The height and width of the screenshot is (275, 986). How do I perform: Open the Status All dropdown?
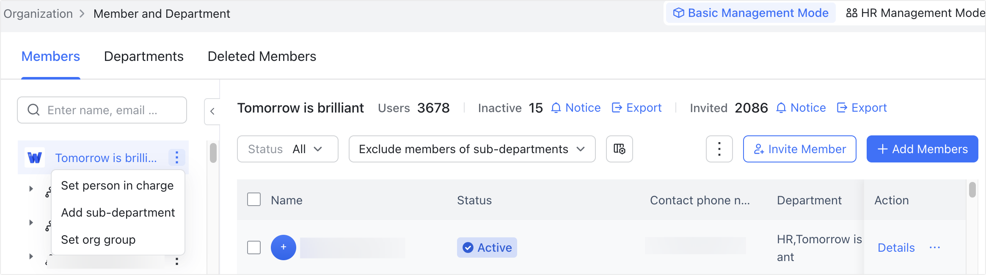[x=287, y=149]
